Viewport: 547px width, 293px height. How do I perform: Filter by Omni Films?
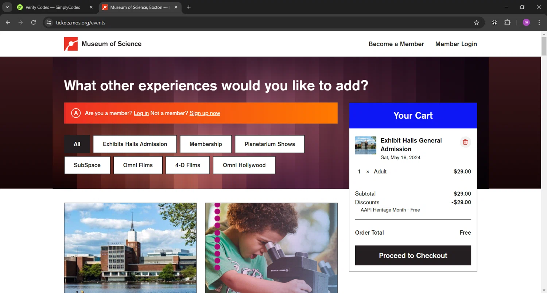click(138, 165)
